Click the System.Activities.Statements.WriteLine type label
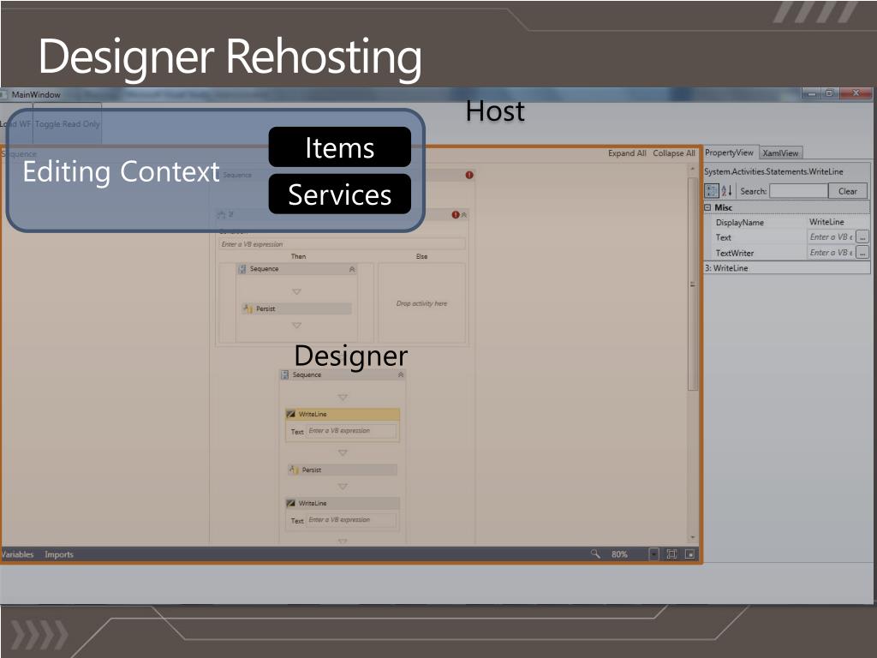Image resolution: width=877 pixels, height=658 pixels. click(x=773, y=171)
